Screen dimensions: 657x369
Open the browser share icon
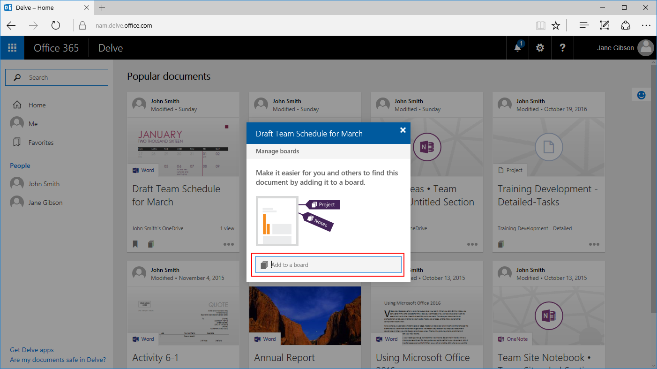[626, 25]
